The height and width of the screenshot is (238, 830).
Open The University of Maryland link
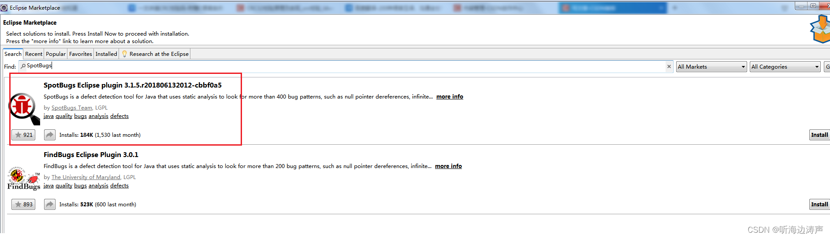(86, 177)
